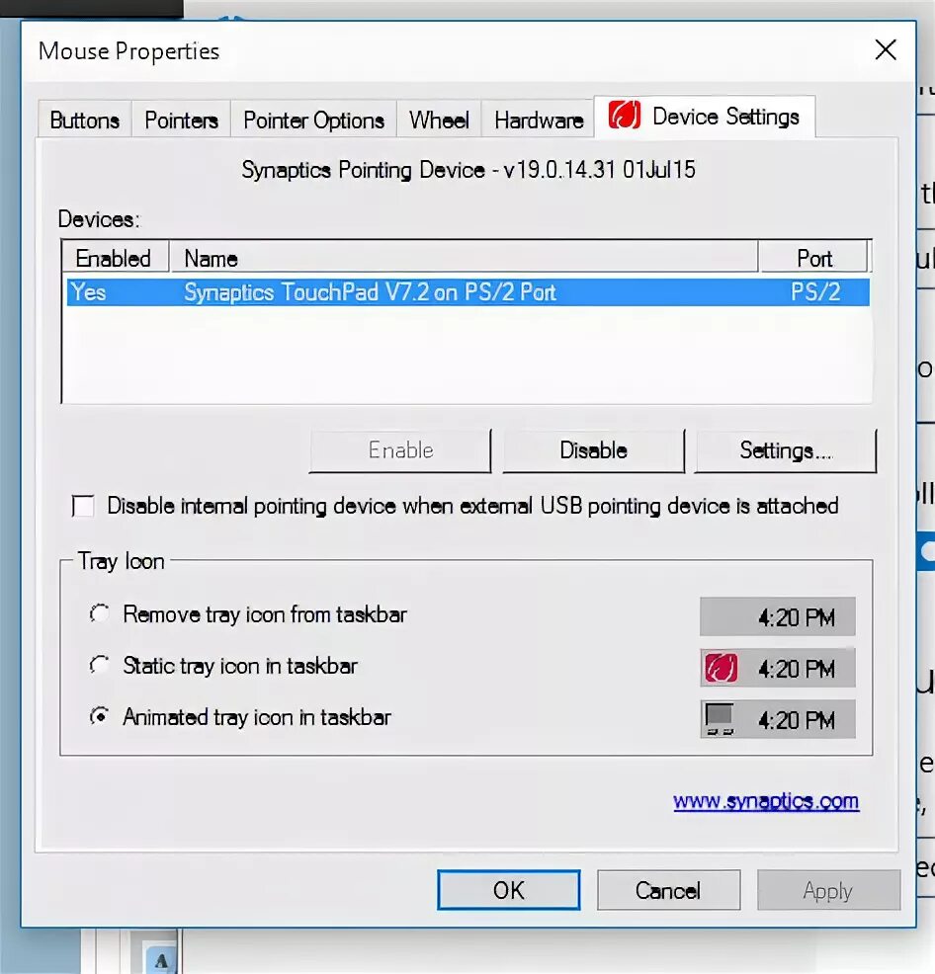Viewport: 935px width, 974px height.
Task: Click the no-icon 4:20 PM taskbar preview
Action: 777,616
